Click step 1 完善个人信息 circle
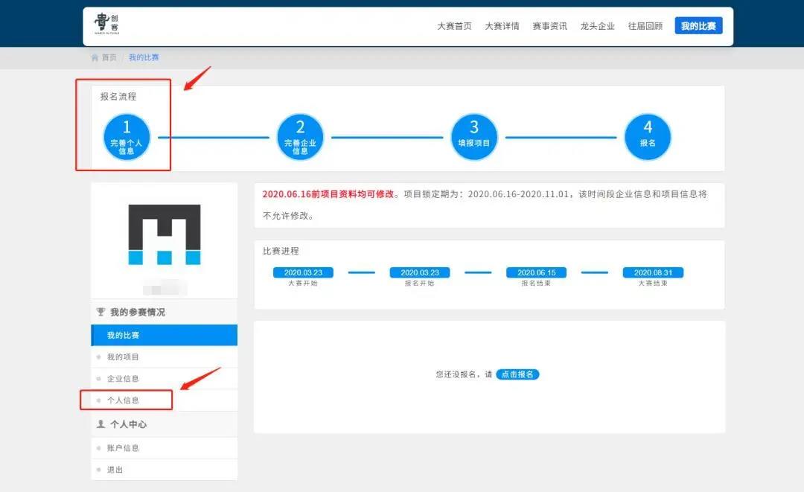This screenshot has width=804, height=492. [127, 137]
